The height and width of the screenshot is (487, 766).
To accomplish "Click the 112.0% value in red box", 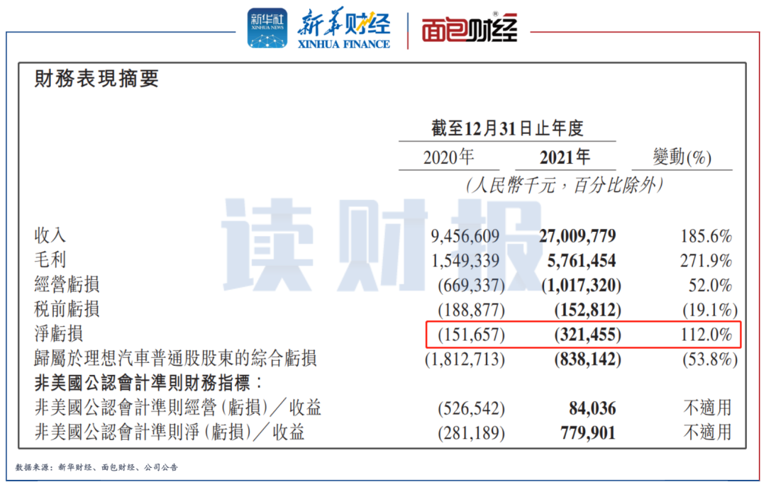I will click(x=703, y=335).
